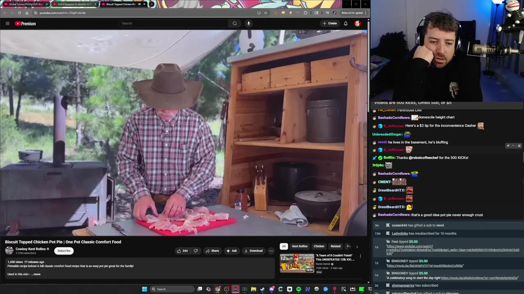Screen dimensions: 524x294
Task: Open a new browser tab
Action: click(151, 4)
